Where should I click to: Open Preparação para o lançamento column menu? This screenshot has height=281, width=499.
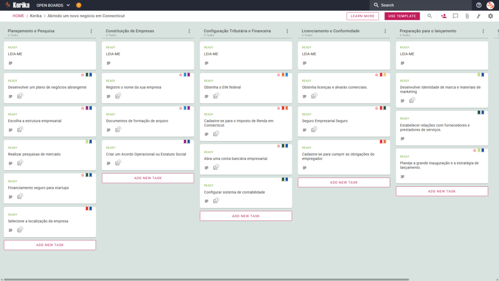483,31
